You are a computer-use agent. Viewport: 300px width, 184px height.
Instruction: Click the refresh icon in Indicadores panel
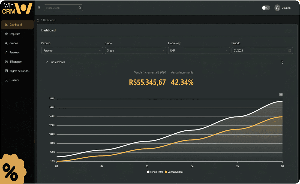[282, 62]
